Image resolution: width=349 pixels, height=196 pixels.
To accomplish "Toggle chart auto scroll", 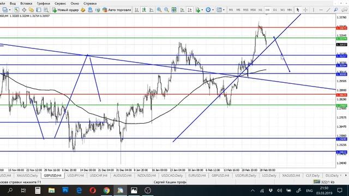I will 182,10.
